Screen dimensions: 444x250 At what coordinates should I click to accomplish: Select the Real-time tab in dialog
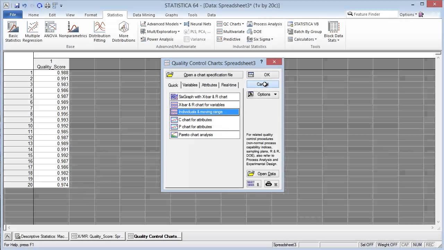tap(229, 85)
